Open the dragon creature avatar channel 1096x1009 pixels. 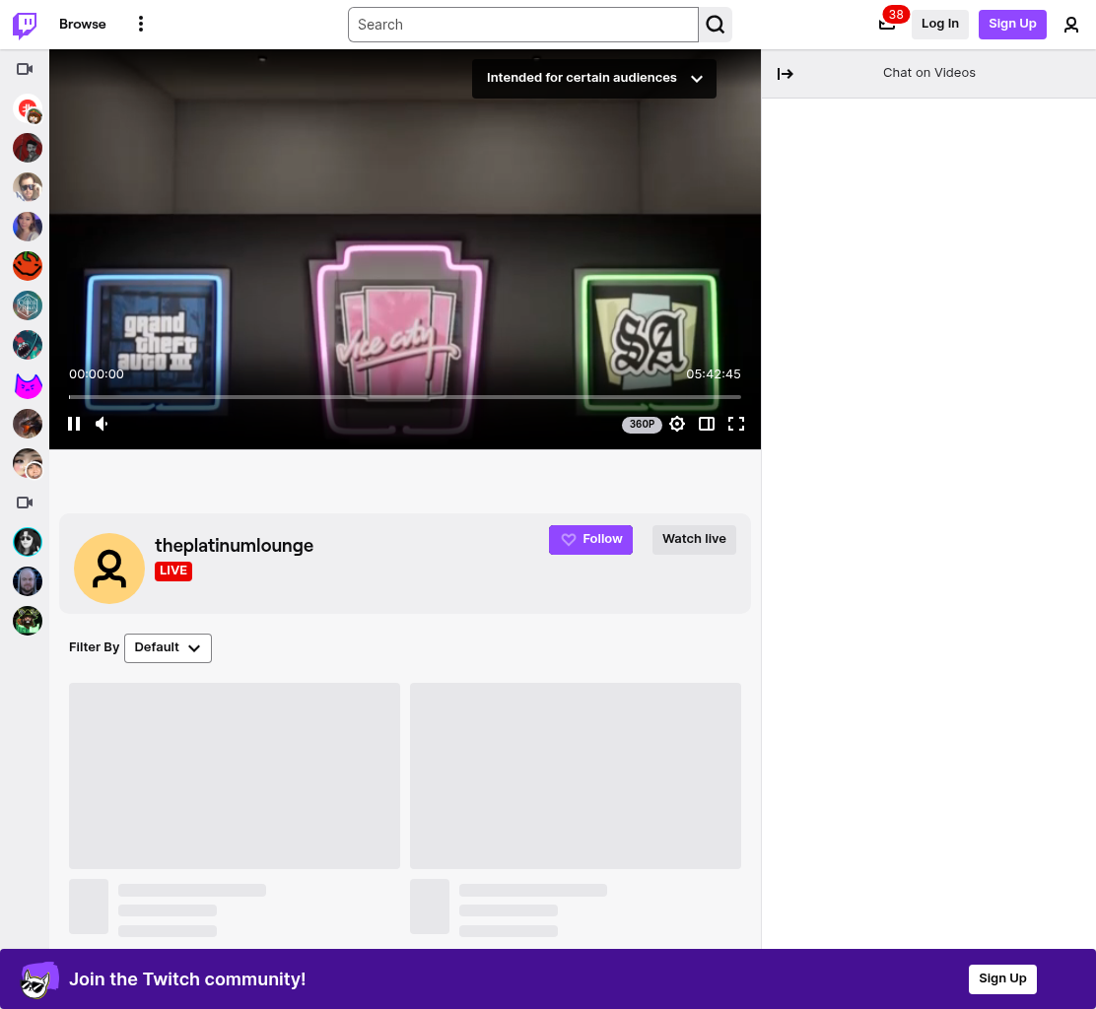(x=28, y=424)
